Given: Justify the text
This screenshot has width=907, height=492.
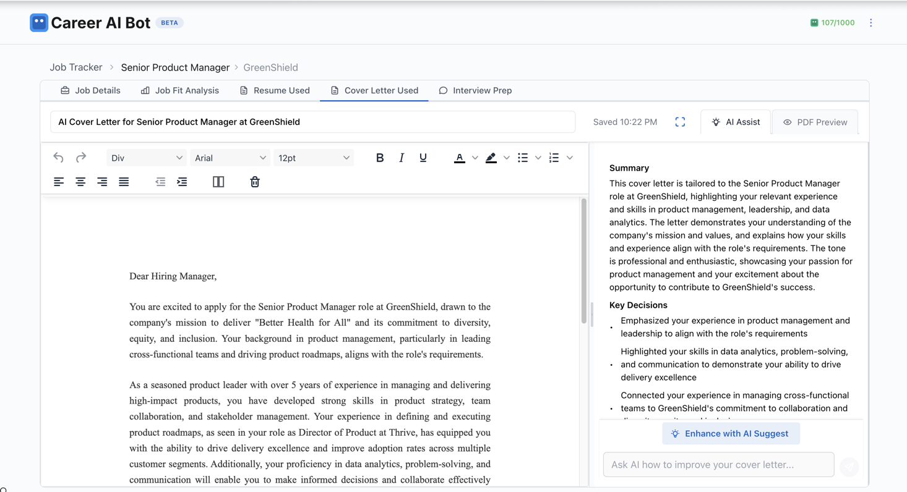Looking at the screenshot, I should (124, 182).
